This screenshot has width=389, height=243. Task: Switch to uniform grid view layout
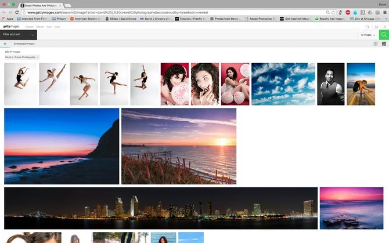[376, 43]
